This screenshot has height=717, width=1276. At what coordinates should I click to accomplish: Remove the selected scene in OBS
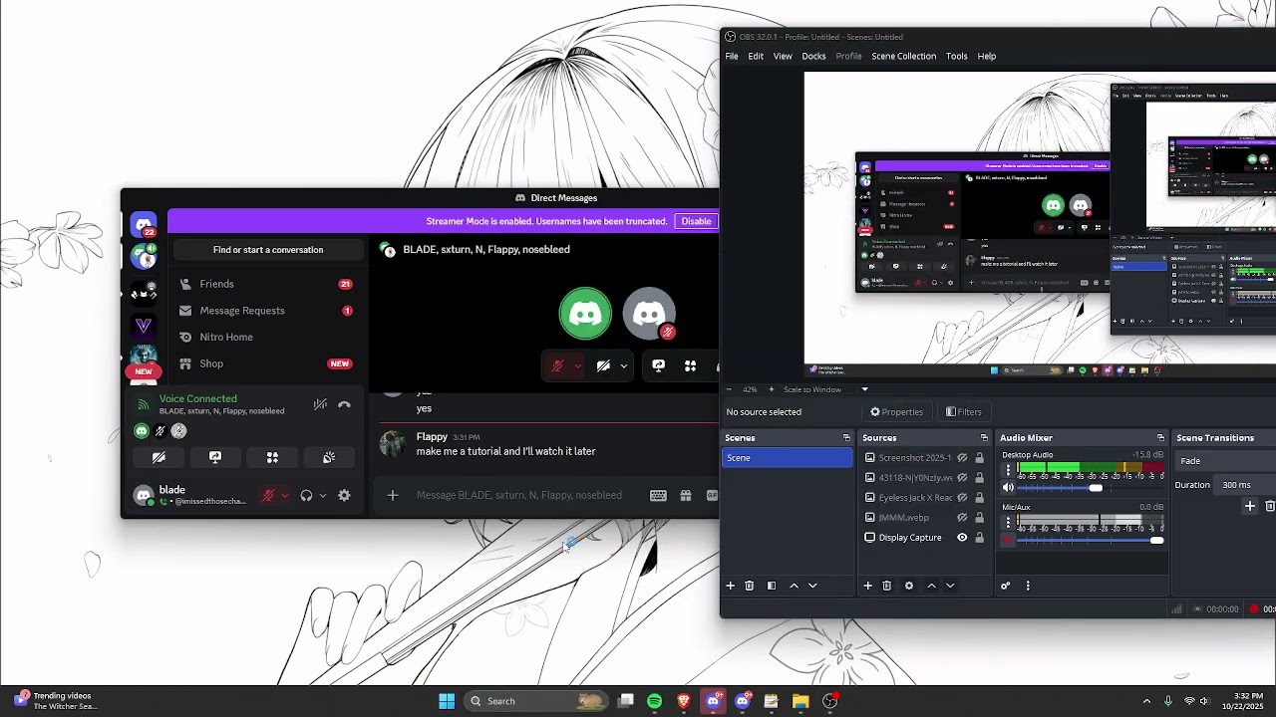tap(750, 586)
